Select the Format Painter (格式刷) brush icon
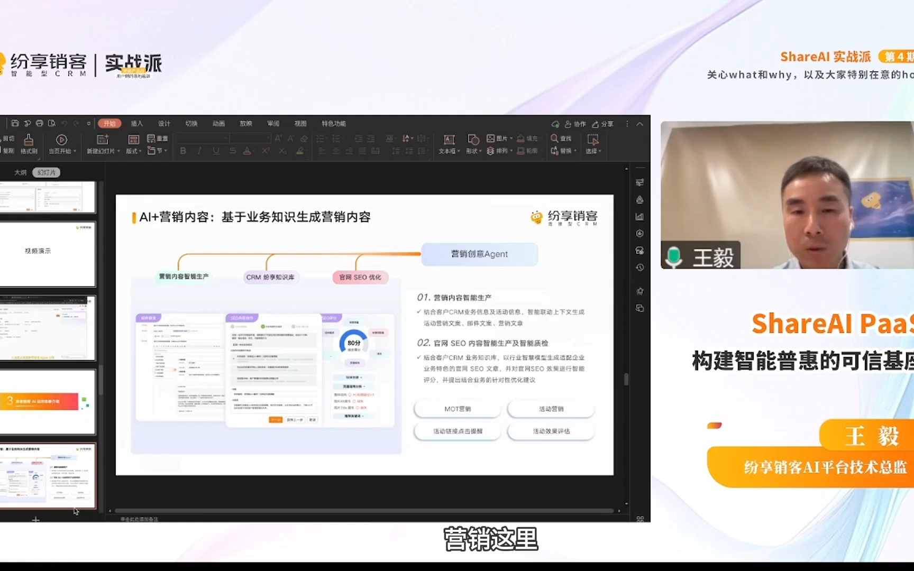The width and height of the screenshot is (914, 571). click(x=29, y=140)
